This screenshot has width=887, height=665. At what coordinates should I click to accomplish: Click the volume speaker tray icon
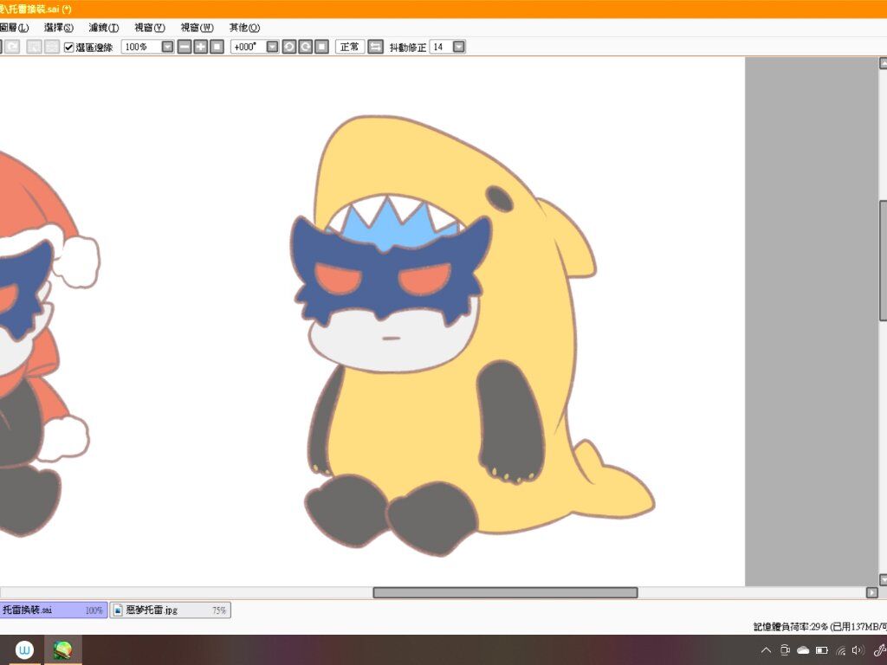tap(858, 650)
